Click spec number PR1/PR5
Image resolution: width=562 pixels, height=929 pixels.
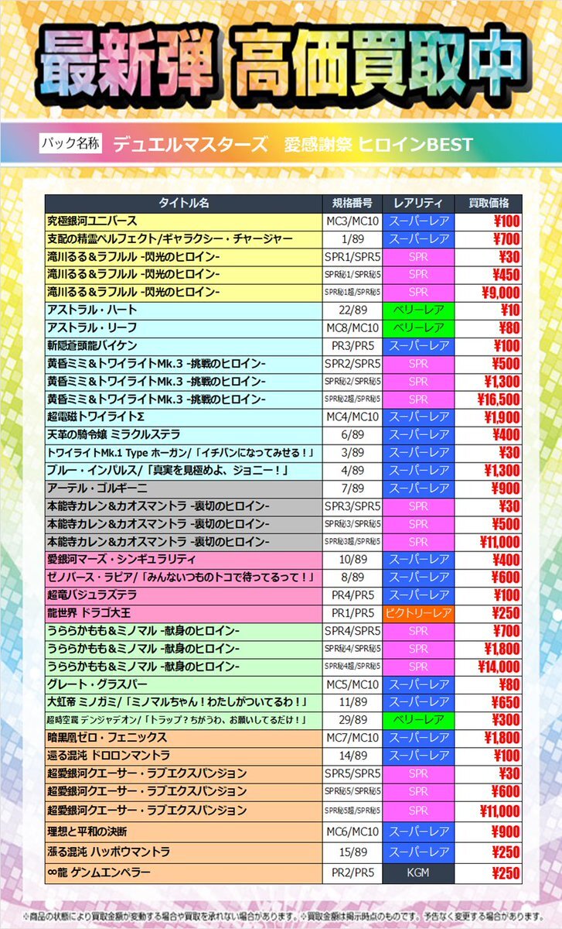(351, 613)
